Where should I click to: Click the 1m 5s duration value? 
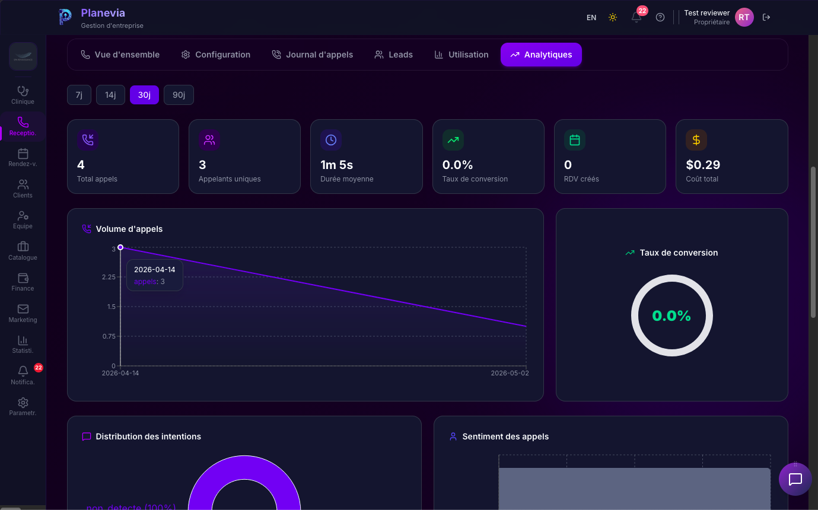pyautogui.click(x=337, y=165)
